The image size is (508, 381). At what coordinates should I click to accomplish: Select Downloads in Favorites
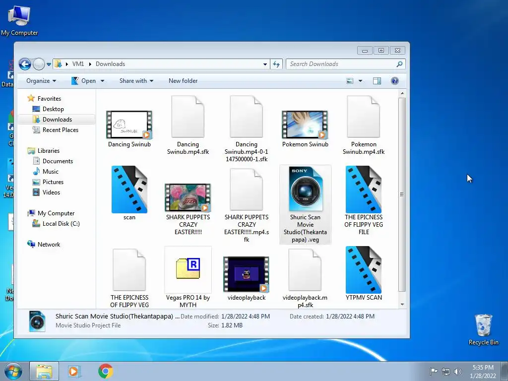(57, 119)
